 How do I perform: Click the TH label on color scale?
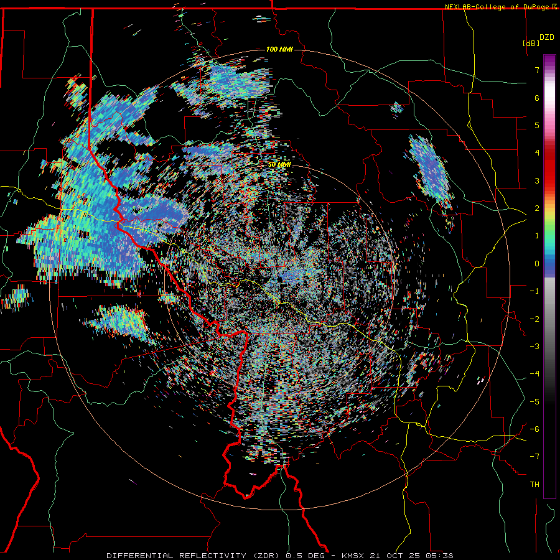click(x=534, y=485)
